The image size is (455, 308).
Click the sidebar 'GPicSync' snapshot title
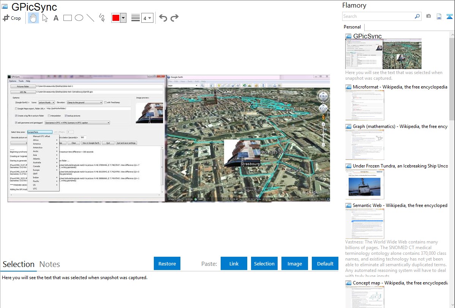pyautogui.click(x=367, y=36)
